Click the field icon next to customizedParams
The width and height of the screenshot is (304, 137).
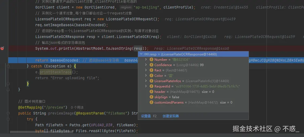coord(151,102)
